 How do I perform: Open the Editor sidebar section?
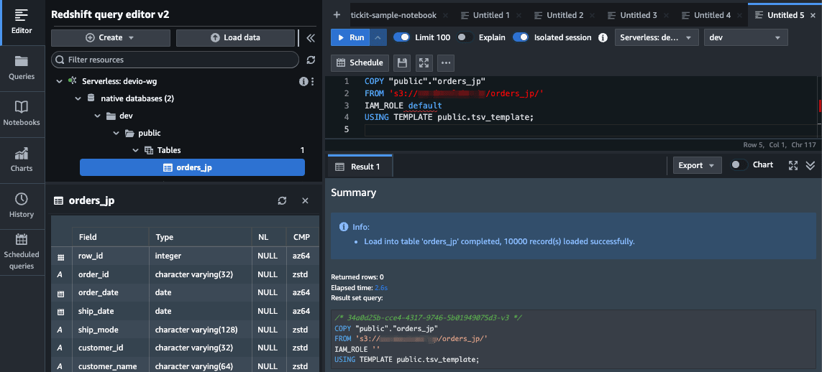click(x=22, y=22)
